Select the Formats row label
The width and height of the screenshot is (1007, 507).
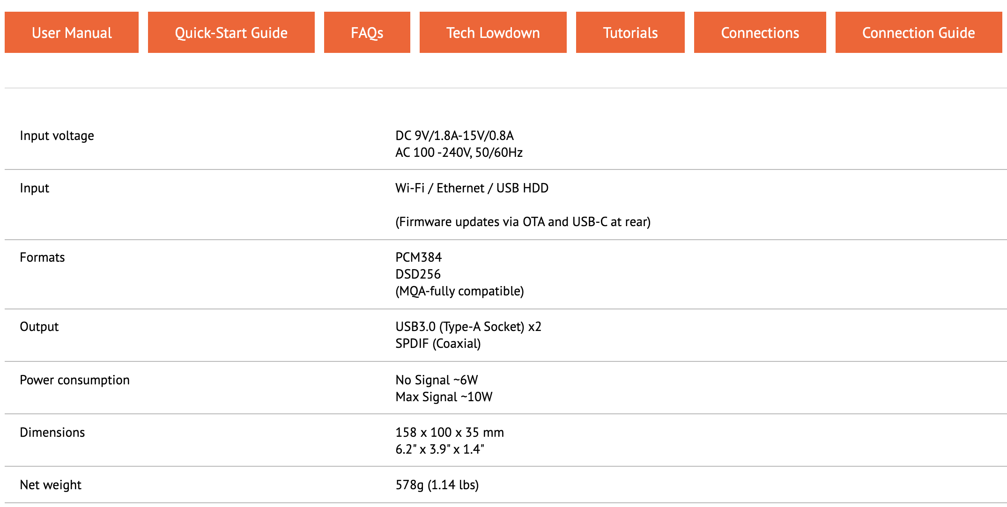click(42, 257)
